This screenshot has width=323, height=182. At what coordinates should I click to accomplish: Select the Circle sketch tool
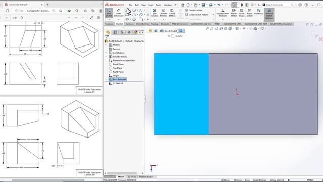pyautogui.click(x=134, y=10)
